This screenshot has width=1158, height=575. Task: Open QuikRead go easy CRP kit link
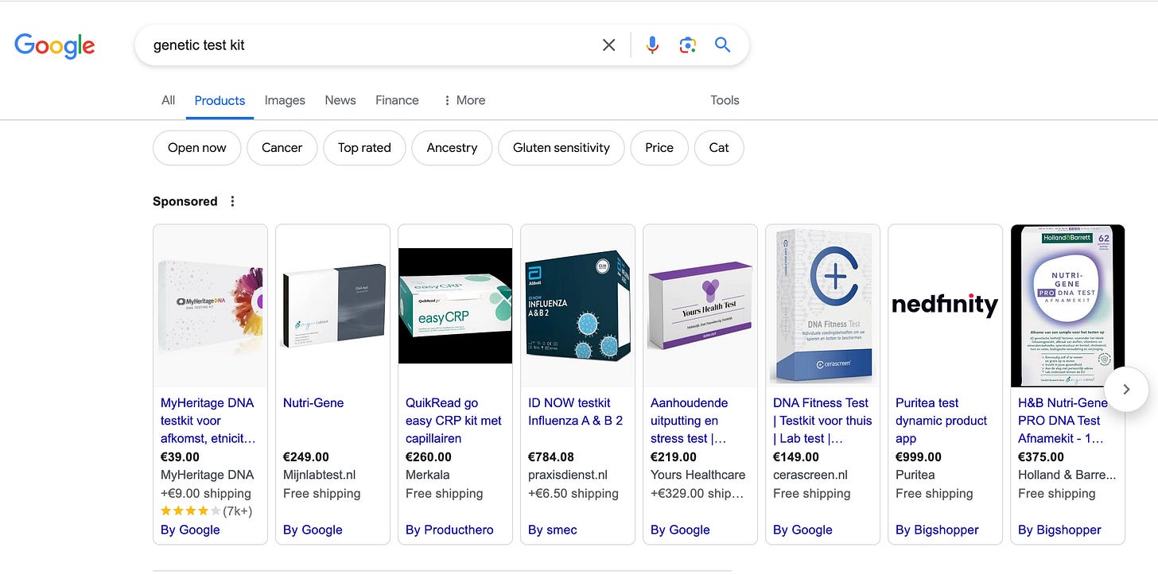(x=453, y=421)
